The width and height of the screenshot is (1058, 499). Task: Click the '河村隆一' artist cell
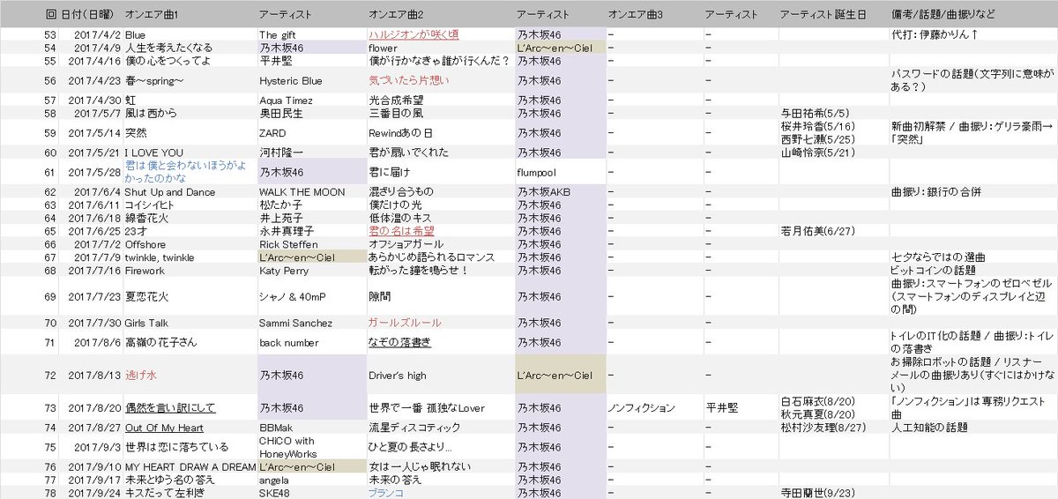279,153
